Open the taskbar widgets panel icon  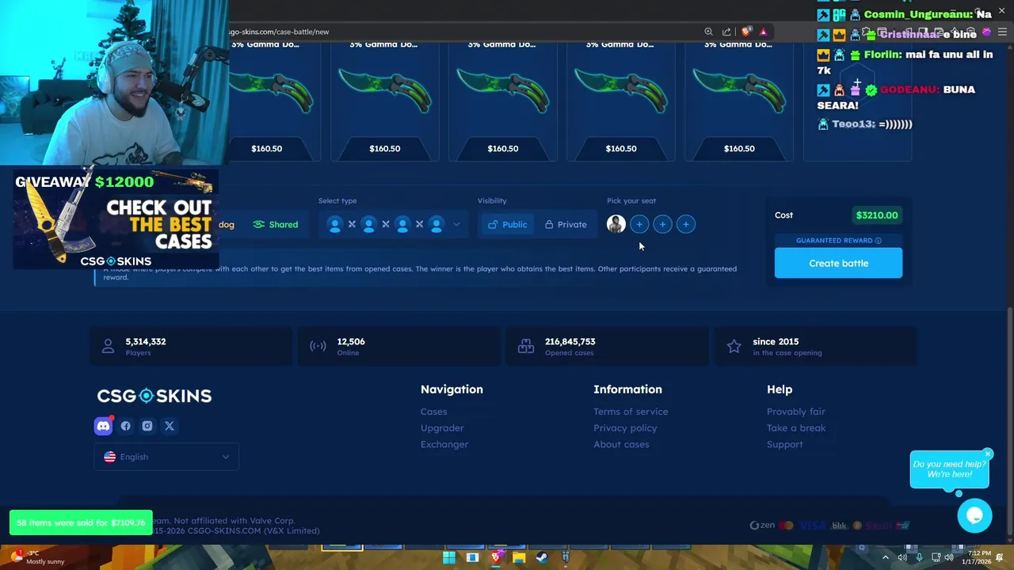coord(472,557)
